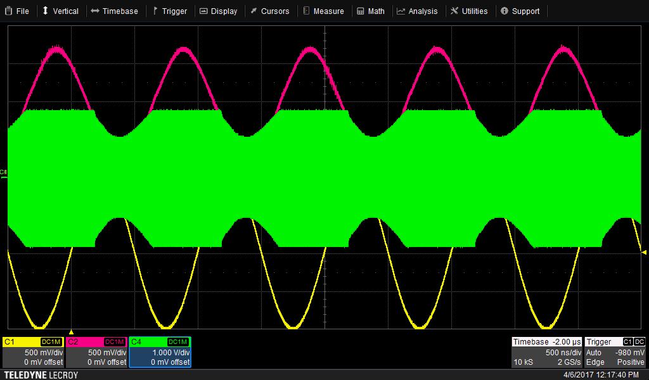Click the Edge trigger type text
649x380 pixels.
pyautogui.click(x=594, y=362)
